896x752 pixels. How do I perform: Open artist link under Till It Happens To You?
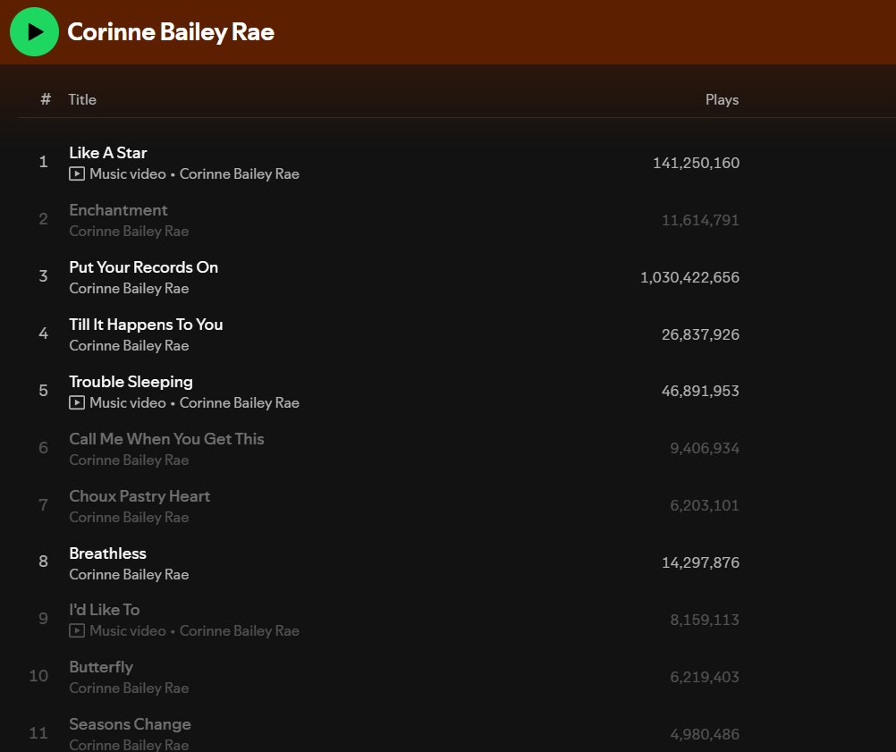pyautogui.click(x=129, y=345)
